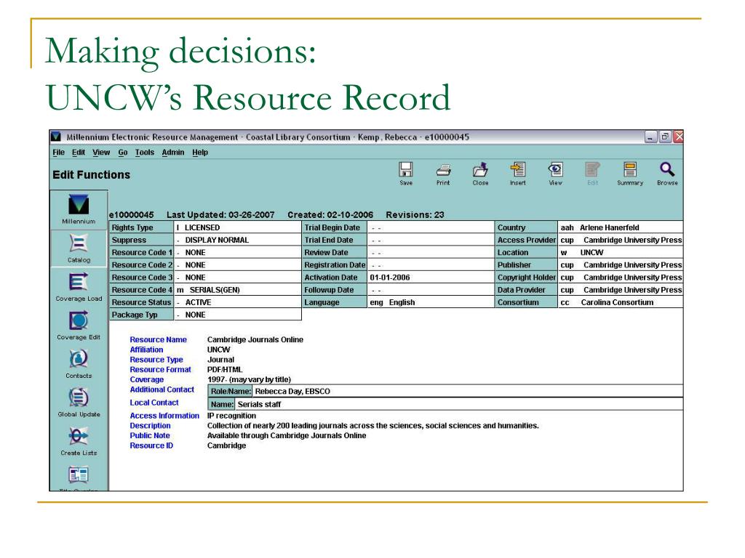Screen dimensions: 745x558
Task: Click the Role/Name field Rebecca Day, EBSCO
Action: point(468,392)
